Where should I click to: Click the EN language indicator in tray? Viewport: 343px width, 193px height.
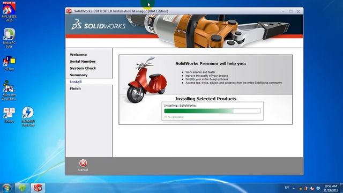click(x=287, y=188)
